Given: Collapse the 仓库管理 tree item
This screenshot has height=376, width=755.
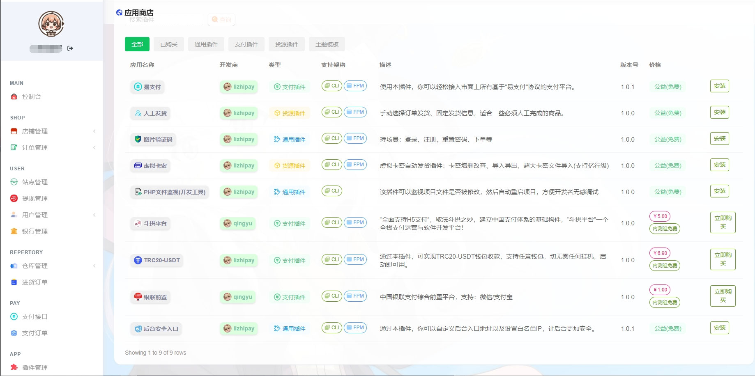Looking at the screenshot, I should (94, 266).
